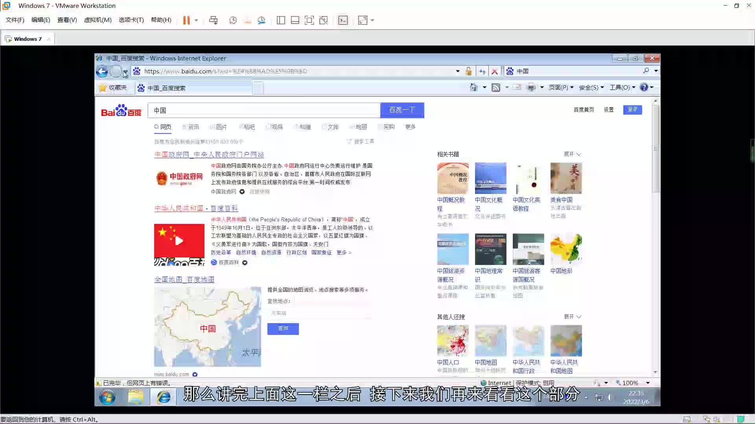Play the 中华人民共和国 video thumbnail

pyautogui.click(x=179, y=241)
